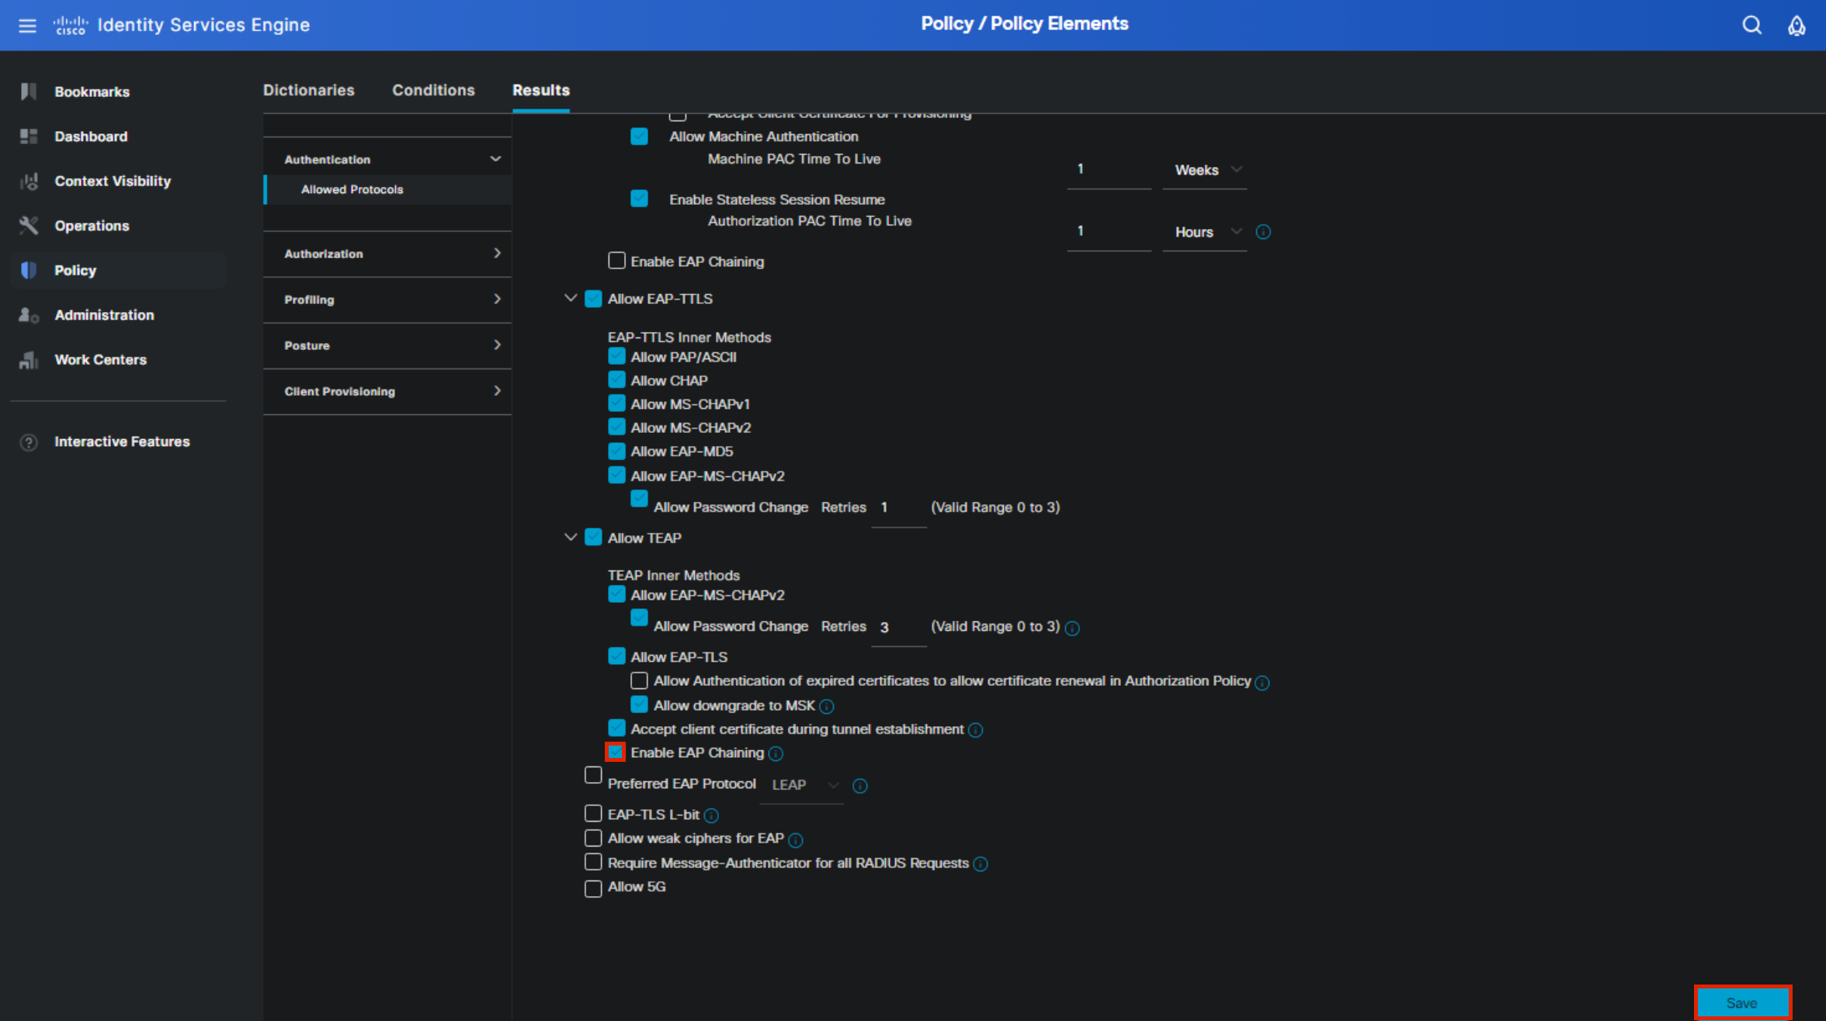The image size is (1826, 1021).
Task: Uncheck Allow PAP/ASCII checkbox
Action: coord(616,356)
